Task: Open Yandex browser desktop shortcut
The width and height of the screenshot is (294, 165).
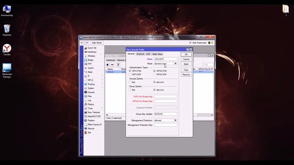Action: [7, 50]
